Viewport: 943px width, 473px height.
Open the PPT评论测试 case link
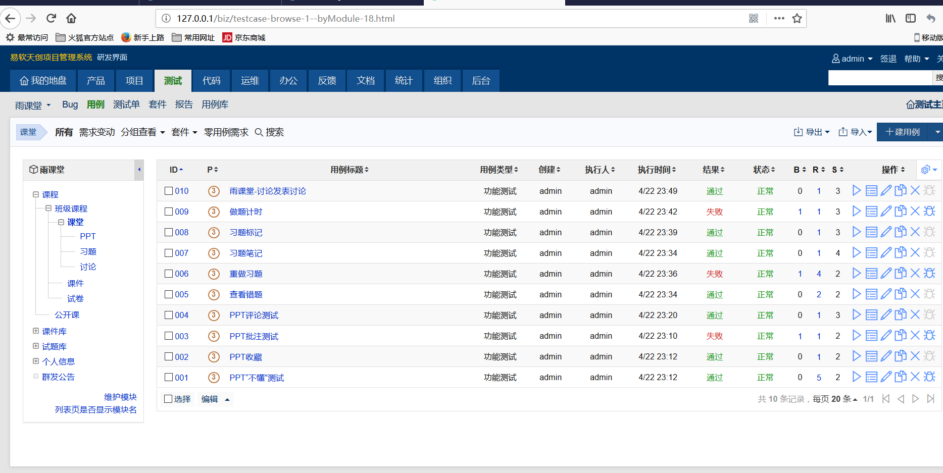(254, 315)
